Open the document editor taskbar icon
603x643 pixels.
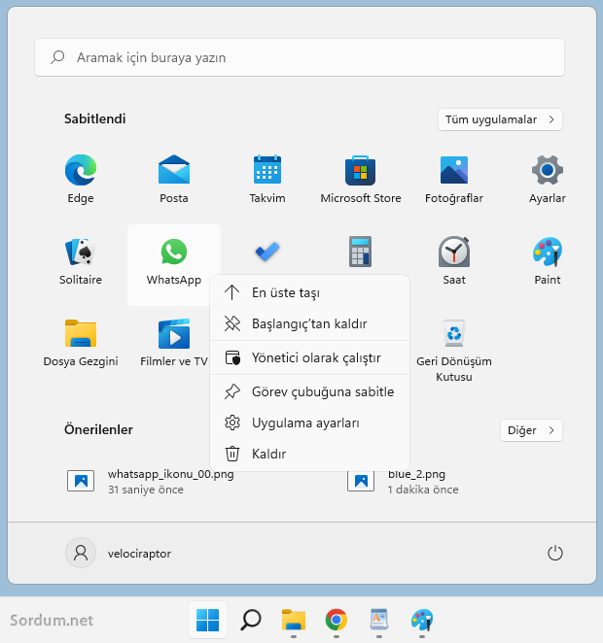(x=379, y=620)
